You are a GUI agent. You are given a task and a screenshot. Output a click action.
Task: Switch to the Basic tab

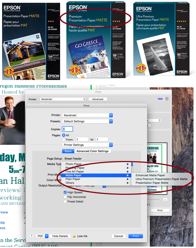(68, 151)
